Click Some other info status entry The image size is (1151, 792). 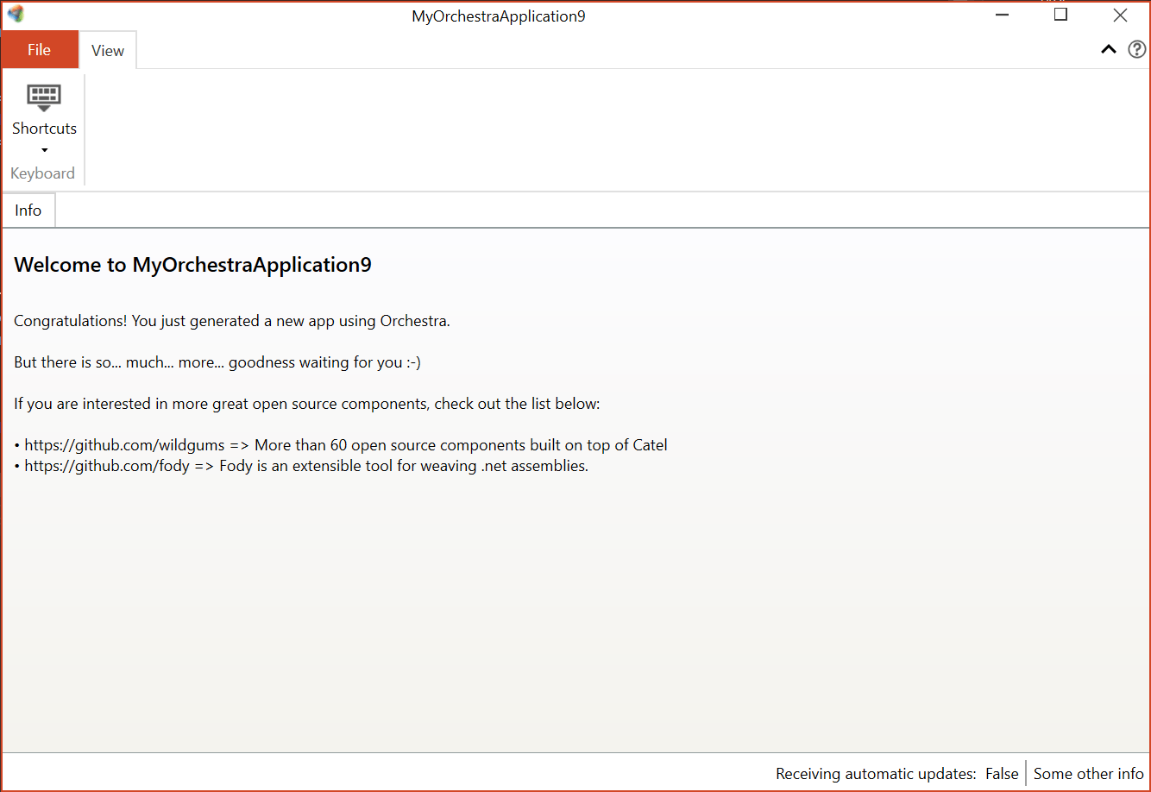click(1088, 774)
